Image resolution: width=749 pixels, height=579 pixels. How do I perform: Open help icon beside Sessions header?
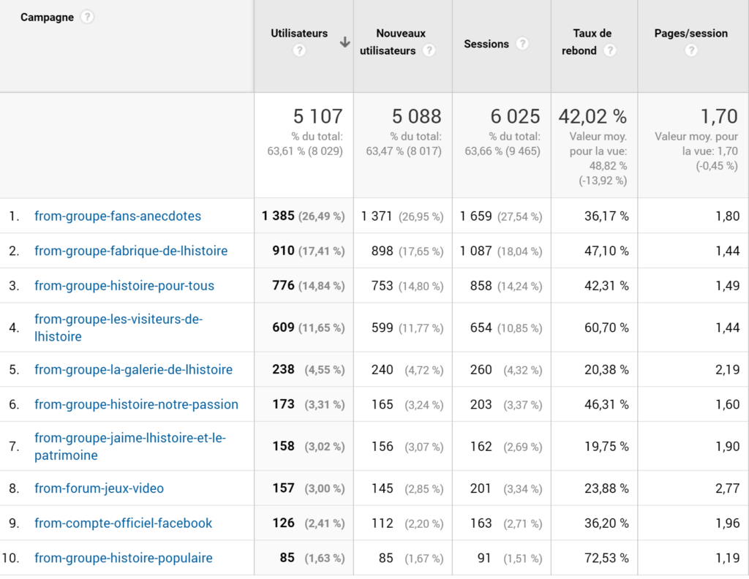click(522, 43)
